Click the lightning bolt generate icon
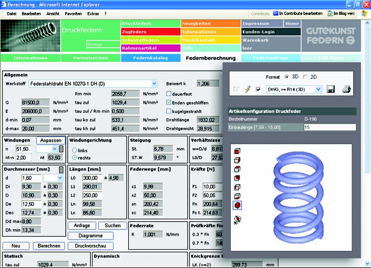Image resolution: width=371 pixels, height=268 pixels. 248,90
